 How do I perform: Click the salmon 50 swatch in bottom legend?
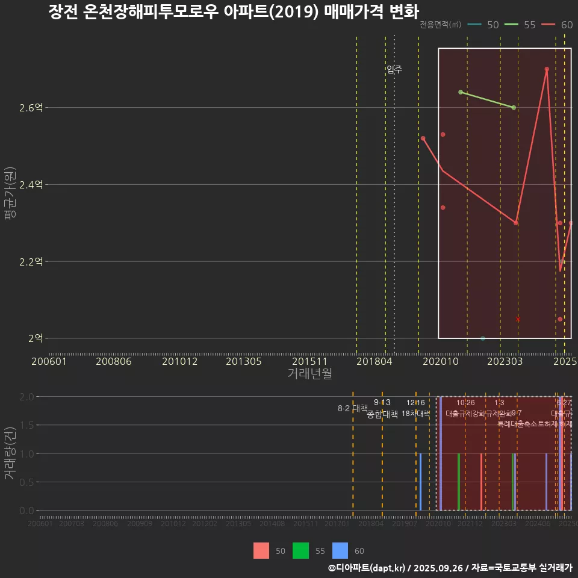coord(261,550)
